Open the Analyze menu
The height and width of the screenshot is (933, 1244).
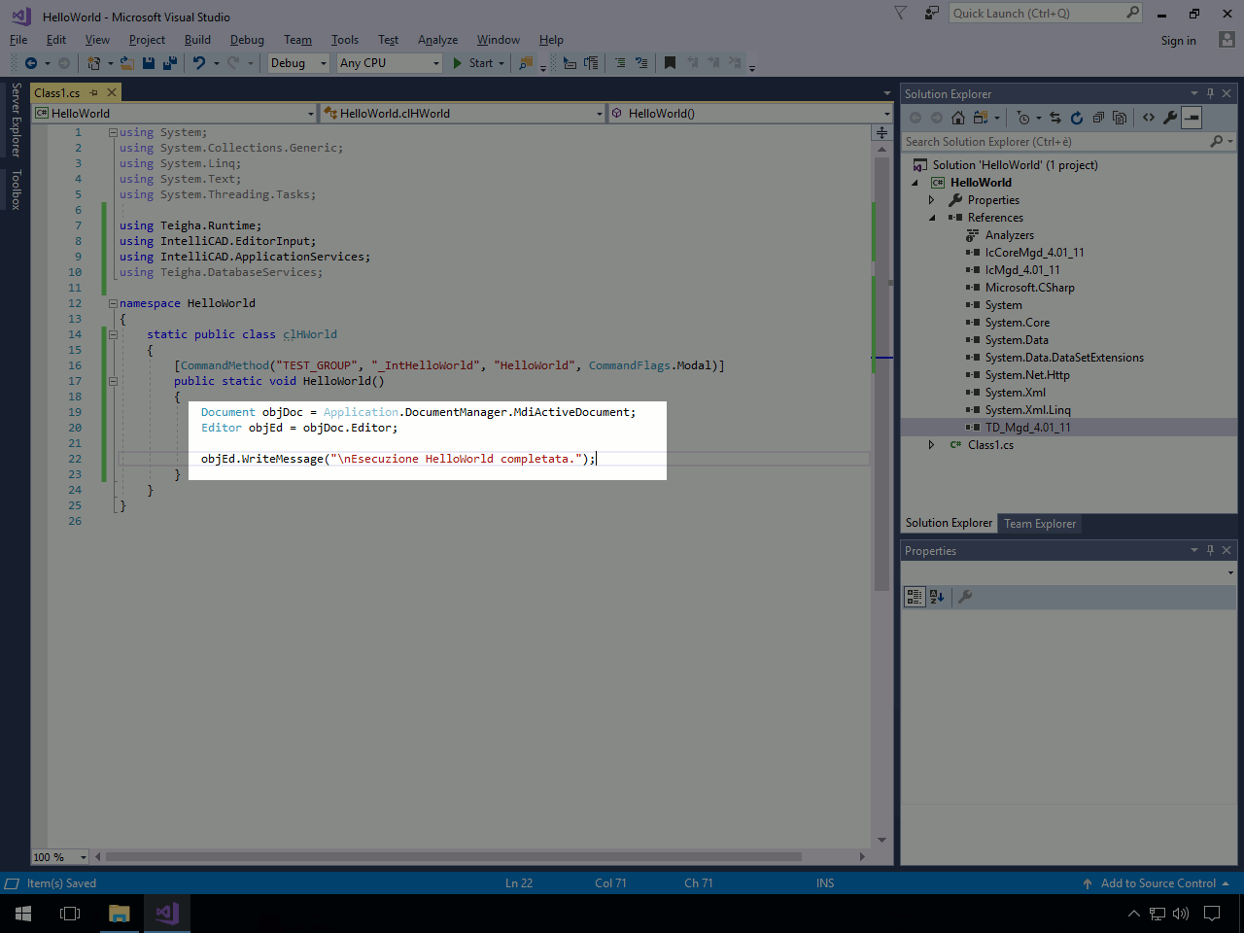(x=437, y=40)
